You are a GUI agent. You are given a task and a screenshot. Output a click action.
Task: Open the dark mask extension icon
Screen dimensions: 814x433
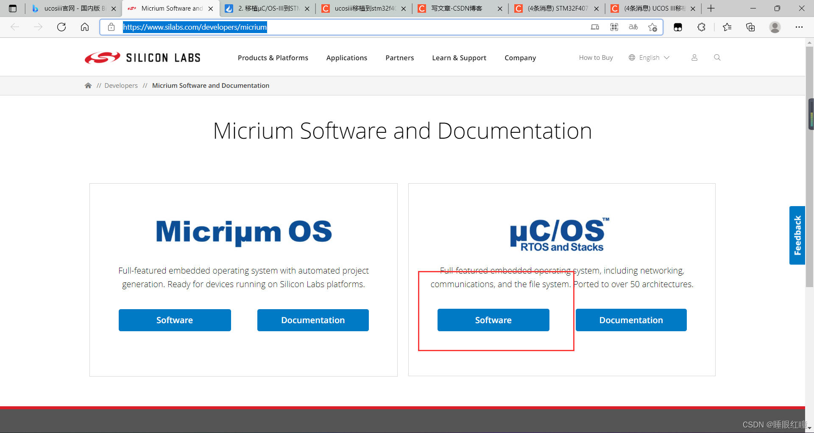(x=678, y=27)
